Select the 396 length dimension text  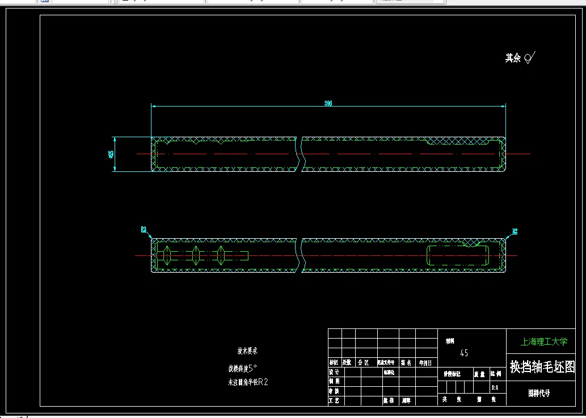328,103
